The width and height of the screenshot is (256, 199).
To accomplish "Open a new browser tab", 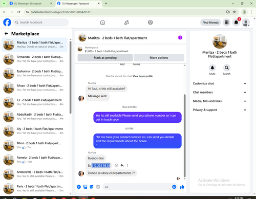I will [x=106, y=4].
